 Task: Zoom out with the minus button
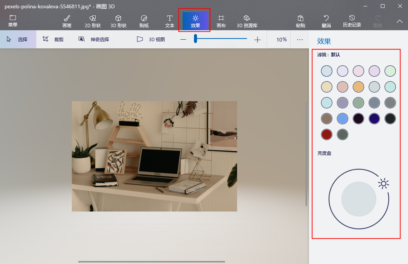coord(183,40)
